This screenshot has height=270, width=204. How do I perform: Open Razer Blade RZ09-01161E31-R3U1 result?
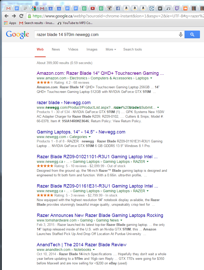pos(97,186)
